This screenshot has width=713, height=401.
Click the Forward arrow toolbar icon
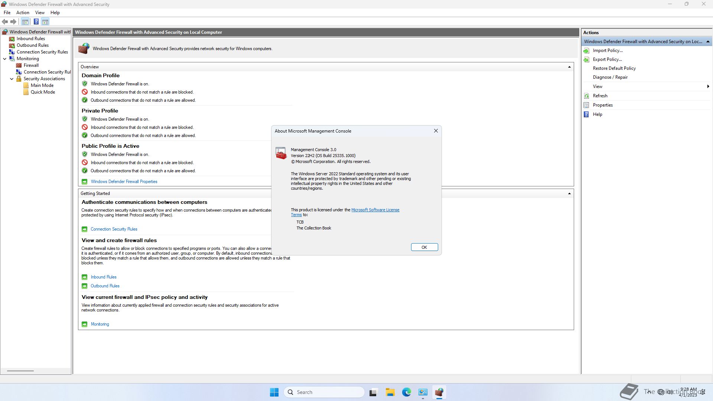pos(13,22)
